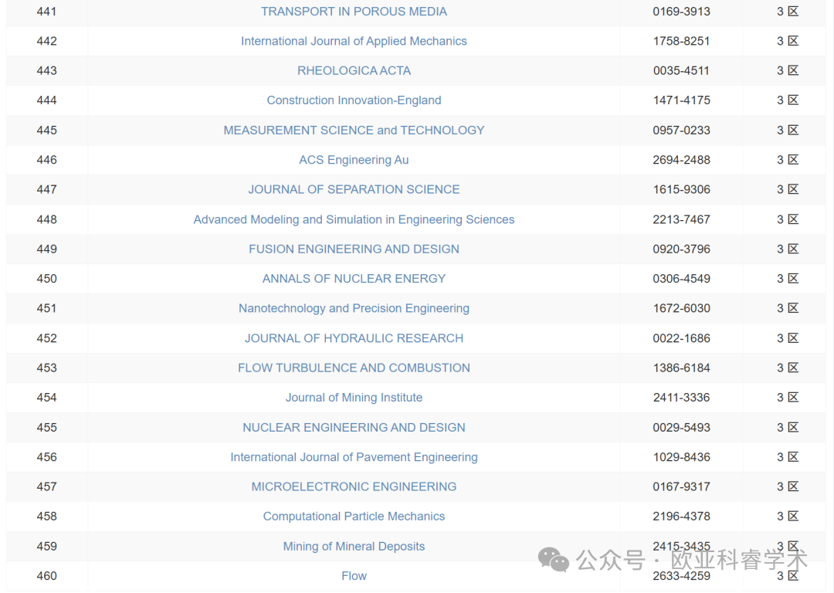Click NUCLEAR ENGINEERING AND DESIGN link
Viewport: 834px width, 593px height.
click(x=354, y=428)
